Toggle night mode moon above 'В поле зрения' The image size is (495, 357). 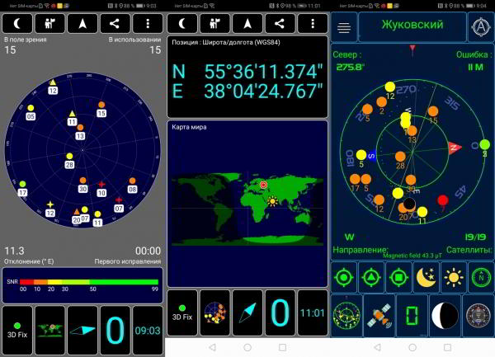click(16, 23)
